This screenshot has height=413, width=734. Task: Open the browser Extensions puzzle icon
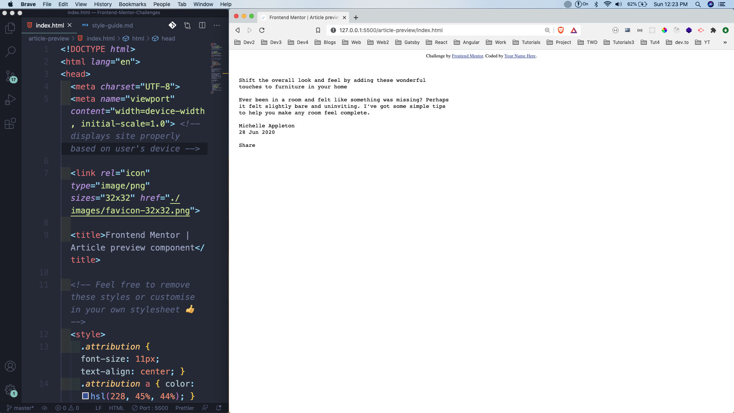[x=713, y=30]
